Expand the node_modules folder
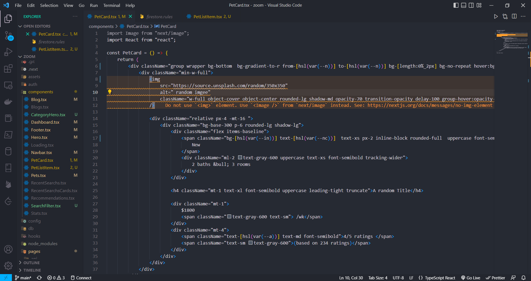Screen dimensions: 531x281 [43, 244]
